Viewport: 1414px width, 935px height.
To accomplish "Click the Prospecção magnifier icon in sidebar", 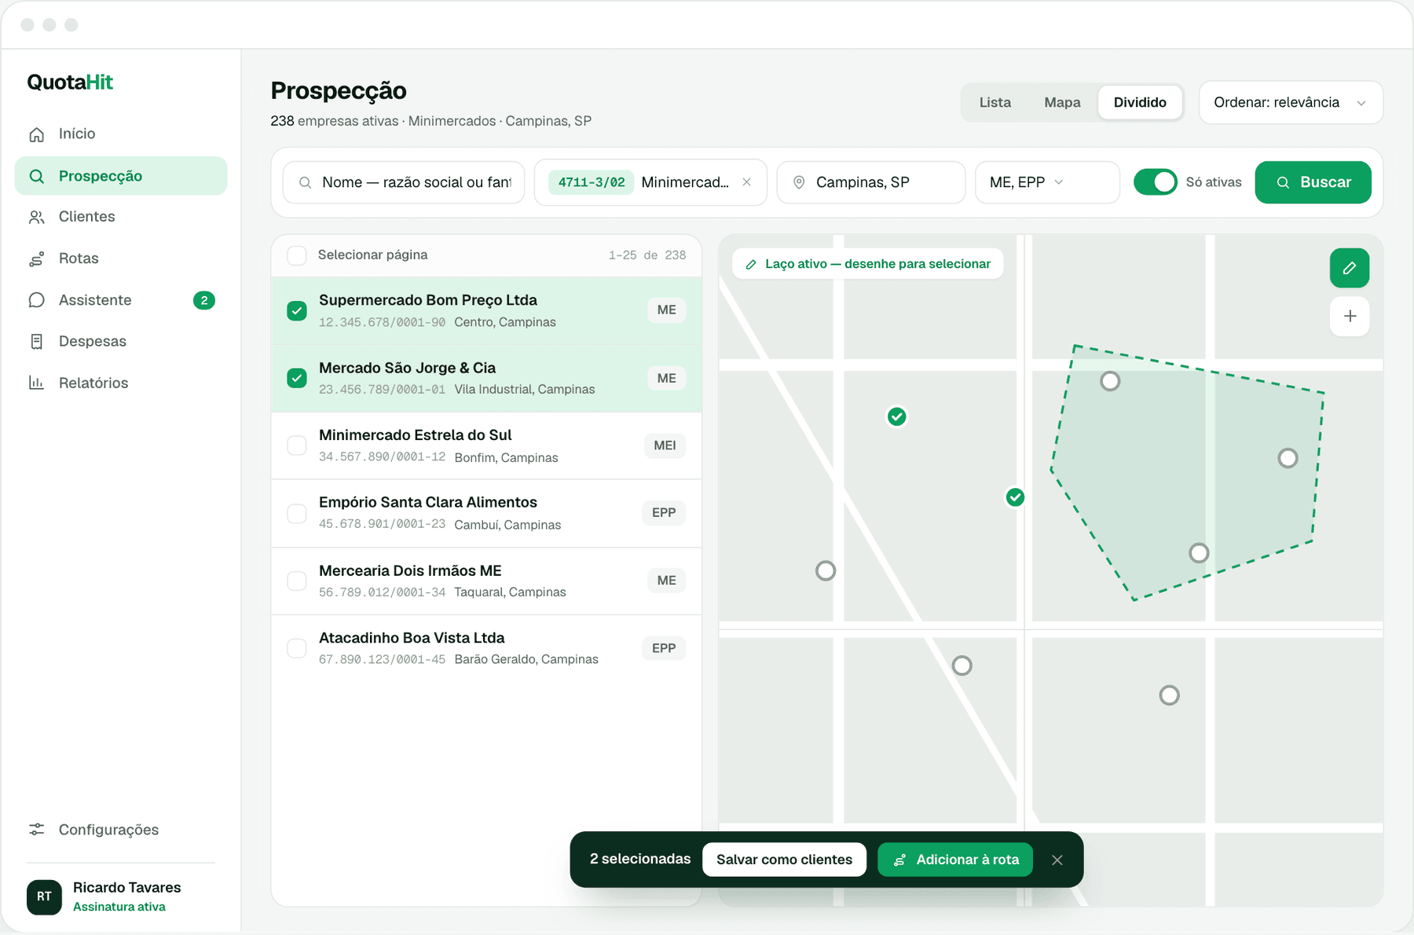I will [36, 176].
